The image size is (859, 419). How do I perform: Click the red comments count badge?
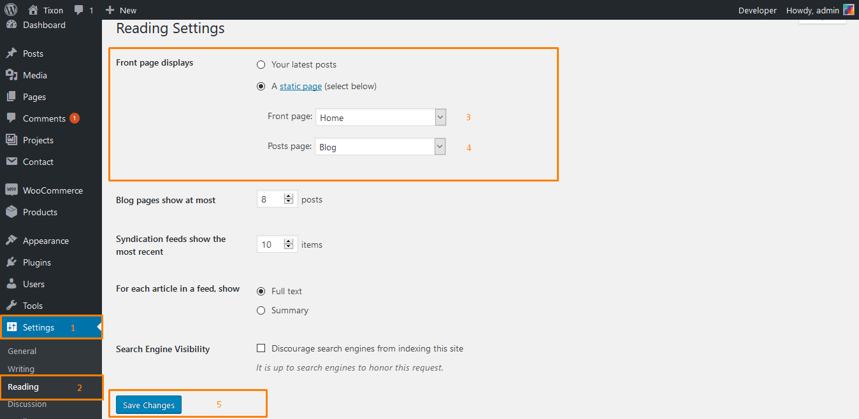coord(75,118)
